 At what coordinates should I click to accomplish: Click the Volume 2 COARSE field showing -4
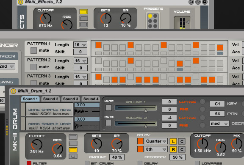tap(169, 118)
